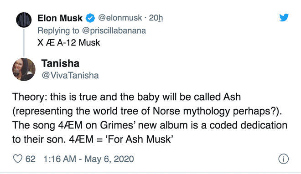Select the X Æ A-12 Musk tweet text
The width and height of the screenshot is (301, 174).
click(69, 42)
